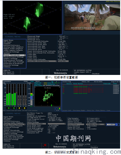Click the 735 mV Diamond High value

(x=64, y=36)
